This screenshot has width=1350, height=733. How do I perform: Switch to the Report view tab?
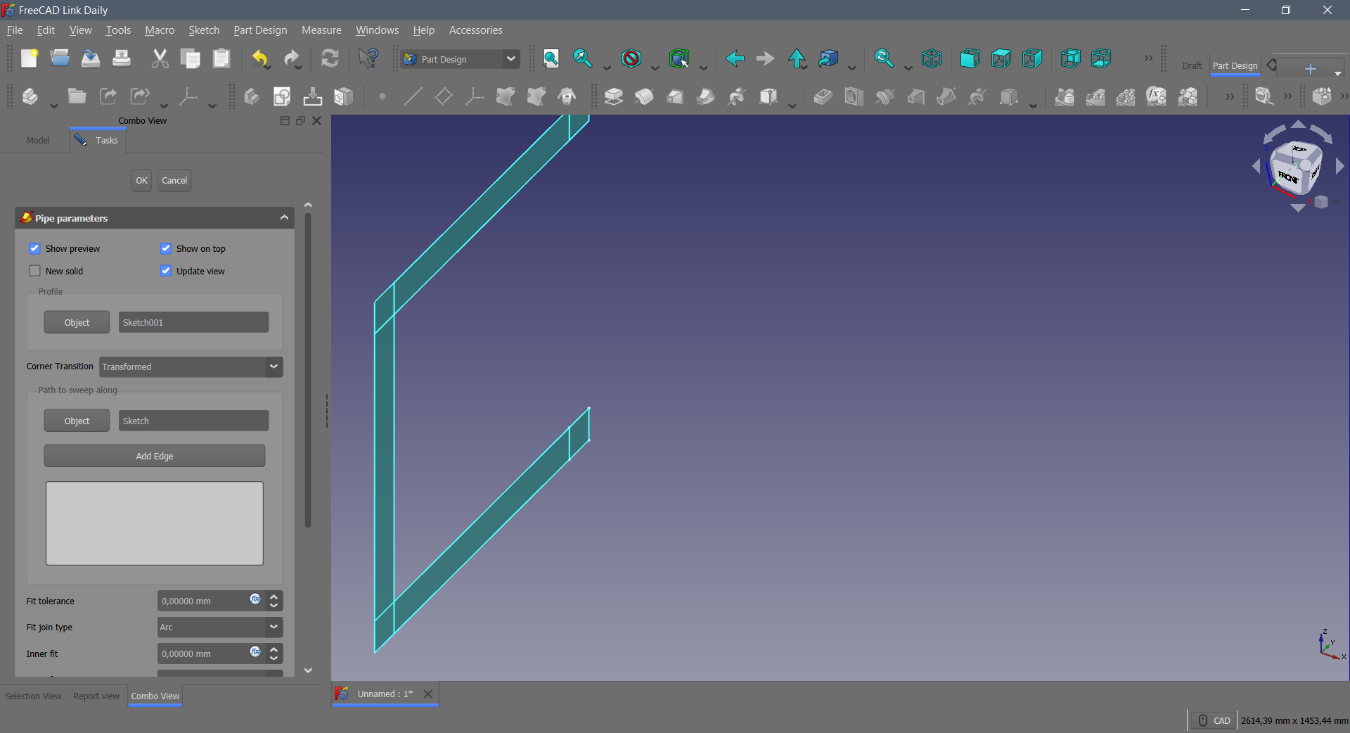(96, 696)
